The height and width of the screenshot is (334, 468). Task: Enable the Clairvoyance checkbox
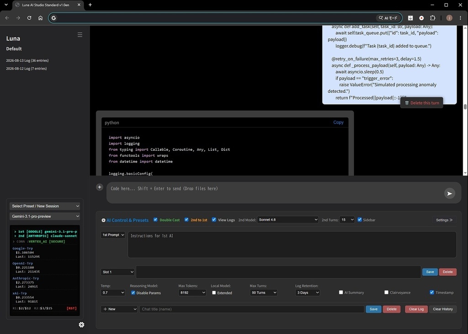pos(386,292)
